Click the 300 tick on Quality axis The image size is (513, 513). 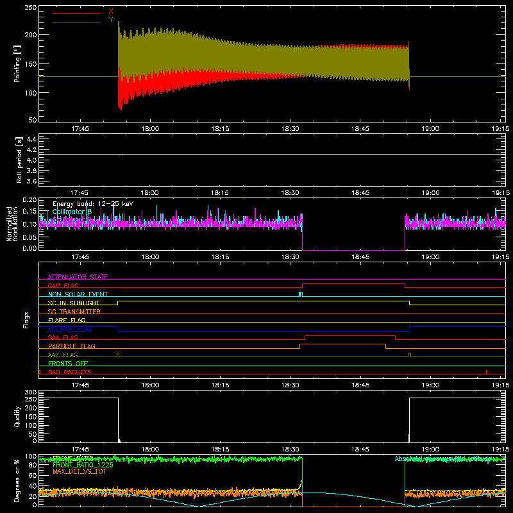[x=31, y=392]
